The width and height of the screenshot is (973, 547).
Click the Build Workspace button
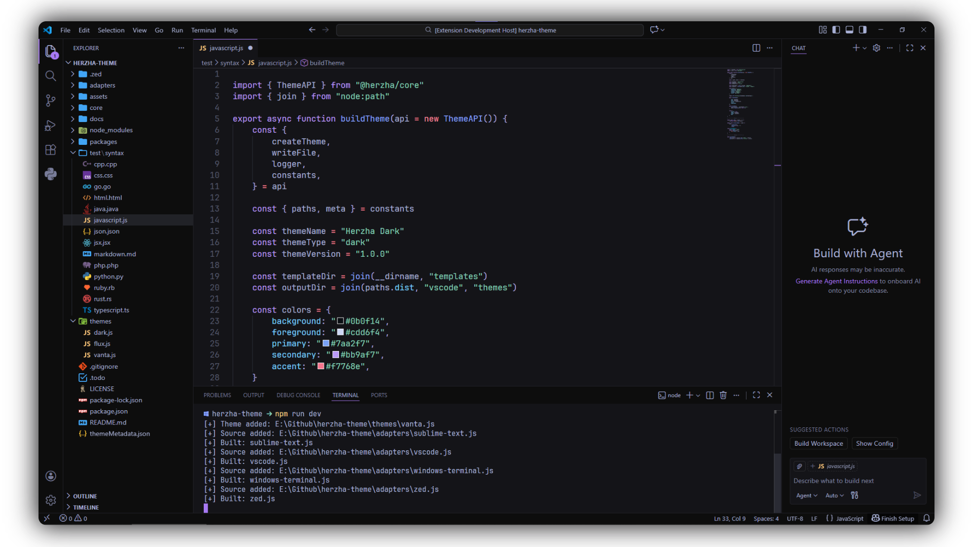coord(818,444)
